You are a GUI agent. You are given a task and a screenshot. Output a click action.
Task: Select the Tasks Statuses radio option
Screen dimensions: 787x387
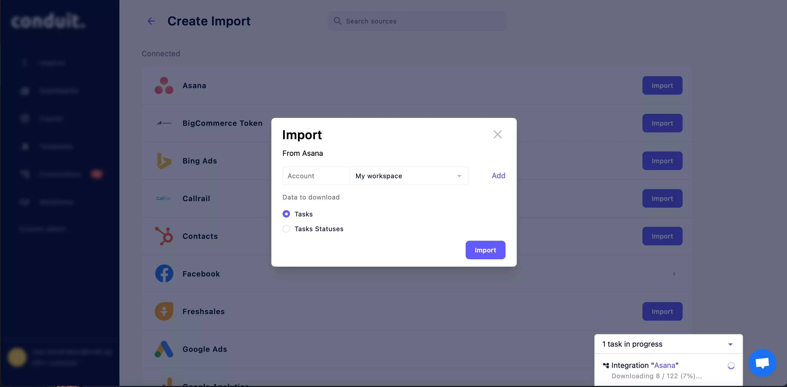(286, 229)
